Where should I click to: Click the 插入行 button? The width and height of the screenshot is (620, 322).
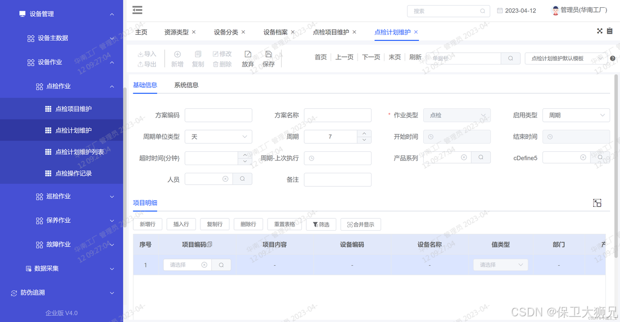pos(181,224)
